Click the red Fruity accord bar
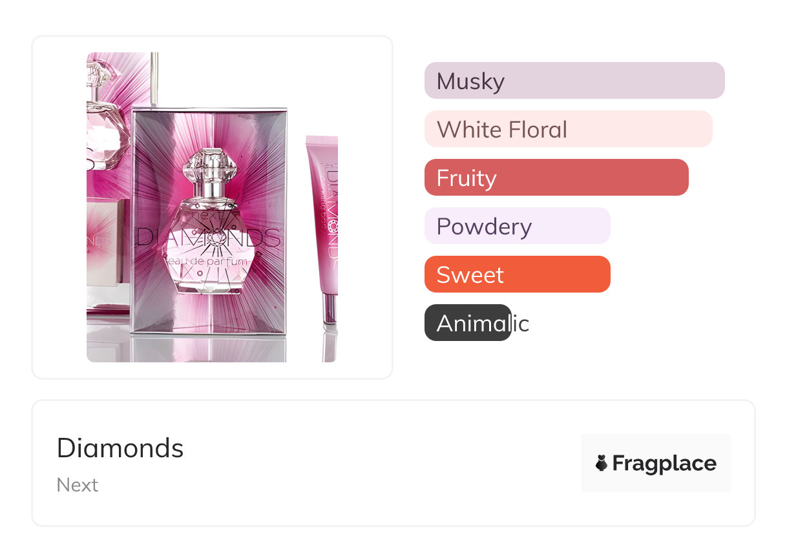 click(556, 178)
